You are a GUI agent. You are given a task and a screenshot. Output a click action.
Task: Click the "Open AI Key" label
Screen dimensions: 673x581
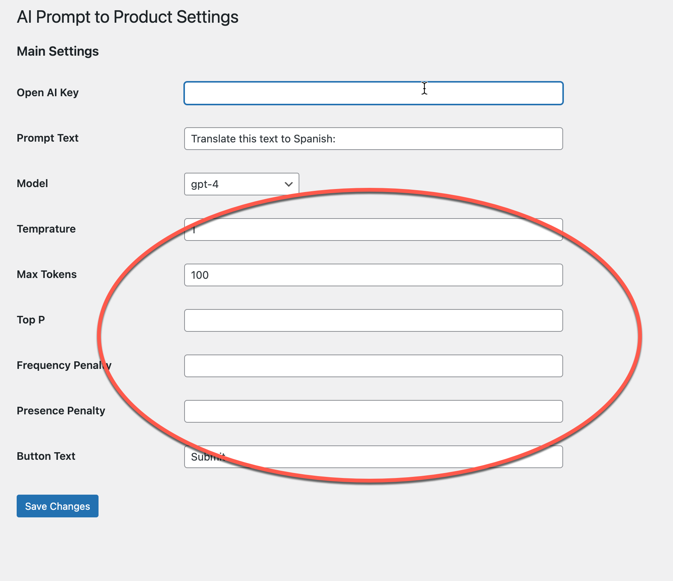click(48, 93)
